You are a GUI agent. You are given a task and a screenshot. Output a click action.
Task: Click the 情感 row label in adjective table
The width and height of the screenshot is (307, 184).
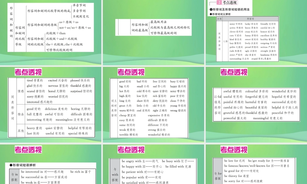[x=21, y=91]
